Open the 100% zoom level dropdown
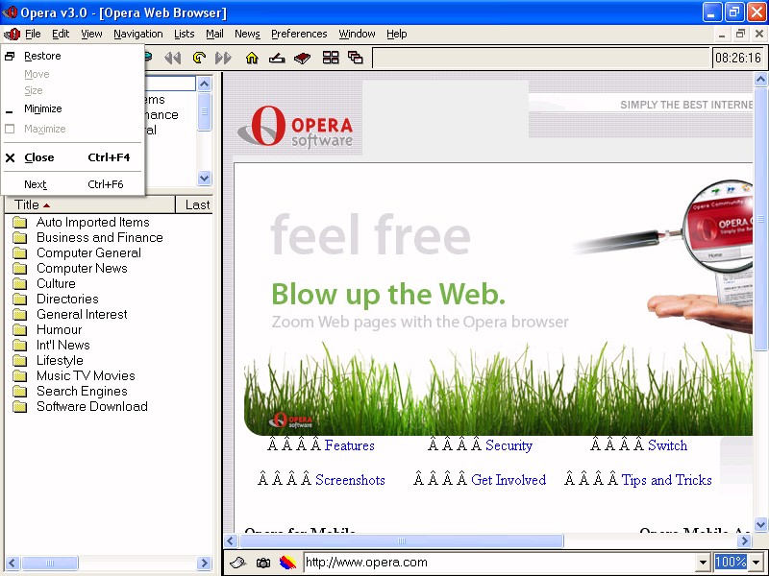The image size is (769, 576). coord(757,563)
